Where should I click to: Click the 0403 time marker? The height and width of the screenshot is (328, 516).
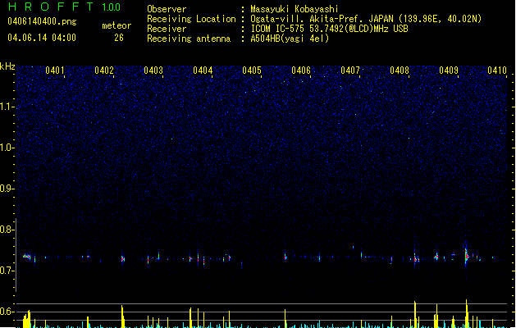tap(153, 71)
